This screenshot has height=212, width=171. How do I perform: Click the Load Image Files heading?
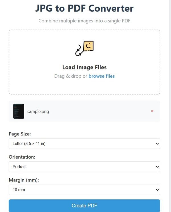point(84,67)
